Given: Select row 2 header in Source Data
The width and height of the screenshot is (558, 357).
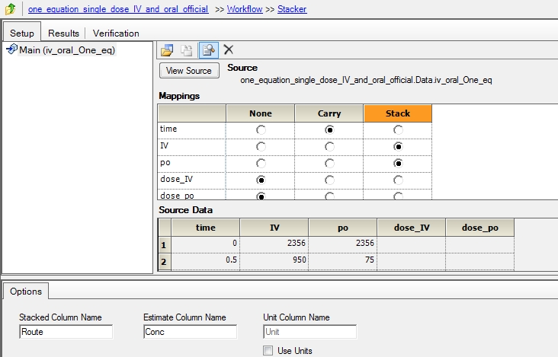Looking at the screenshot, I should [165, 262].
